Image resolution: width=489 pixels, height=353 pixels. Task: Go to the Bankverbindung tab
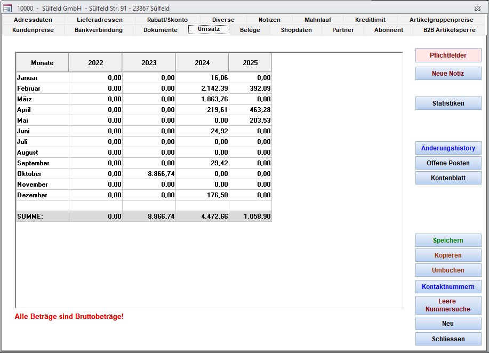click(99, 30)
